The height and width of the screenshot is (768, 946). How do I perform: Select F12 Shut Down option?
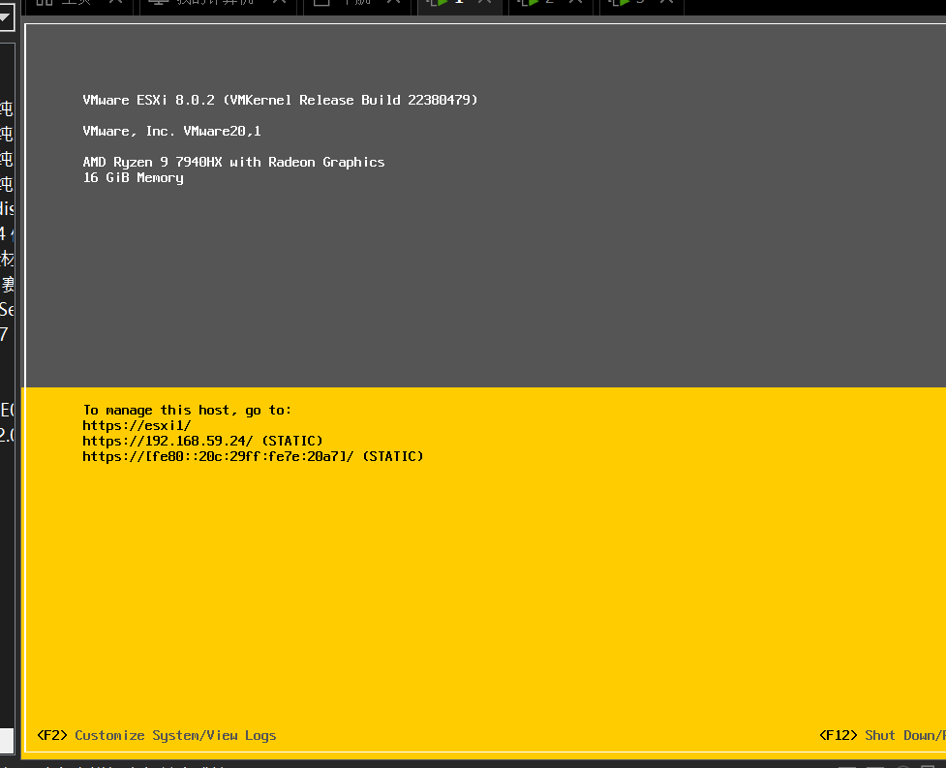click(x=881, y=735)
